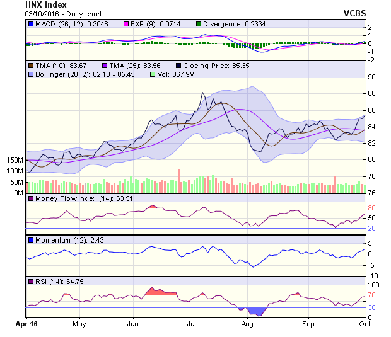Click the dark Closing Price legend swatch
The image size is (391, 337).
[179, 65]
